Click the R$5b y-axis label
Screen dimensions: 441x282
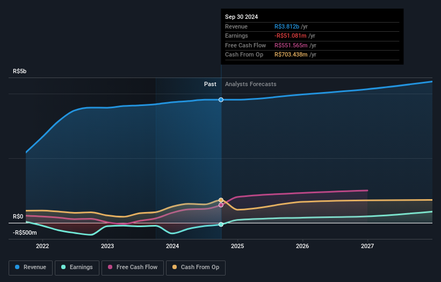[20, 71]
